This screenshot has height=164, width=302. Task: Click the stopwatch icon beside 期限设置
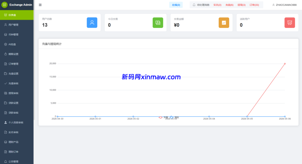(x=5, y=54)
